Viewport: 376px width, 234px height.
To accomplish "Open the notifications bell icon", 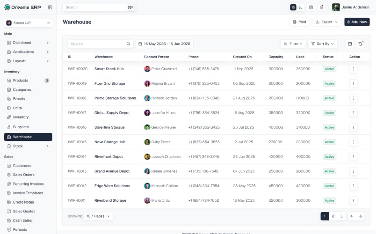I will [x=321, y=7].
